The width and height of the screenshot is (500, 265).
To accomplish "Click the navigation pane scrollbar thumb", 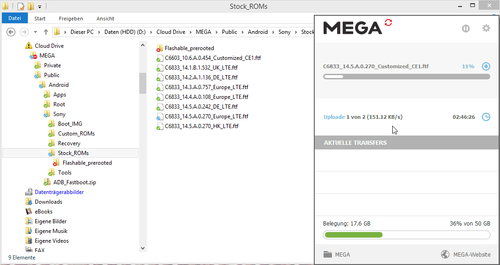I will pos(143,83).
